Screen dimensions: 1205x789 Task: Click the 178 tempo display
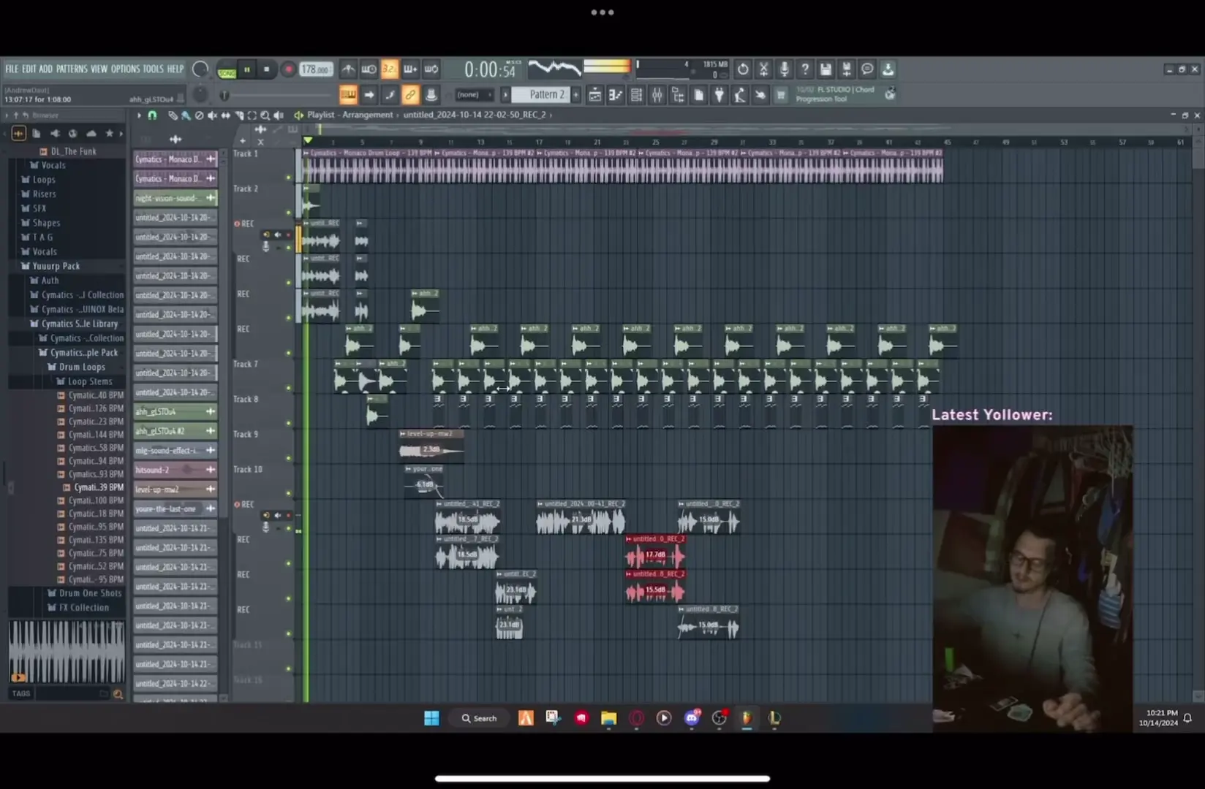tap(315, 69)
